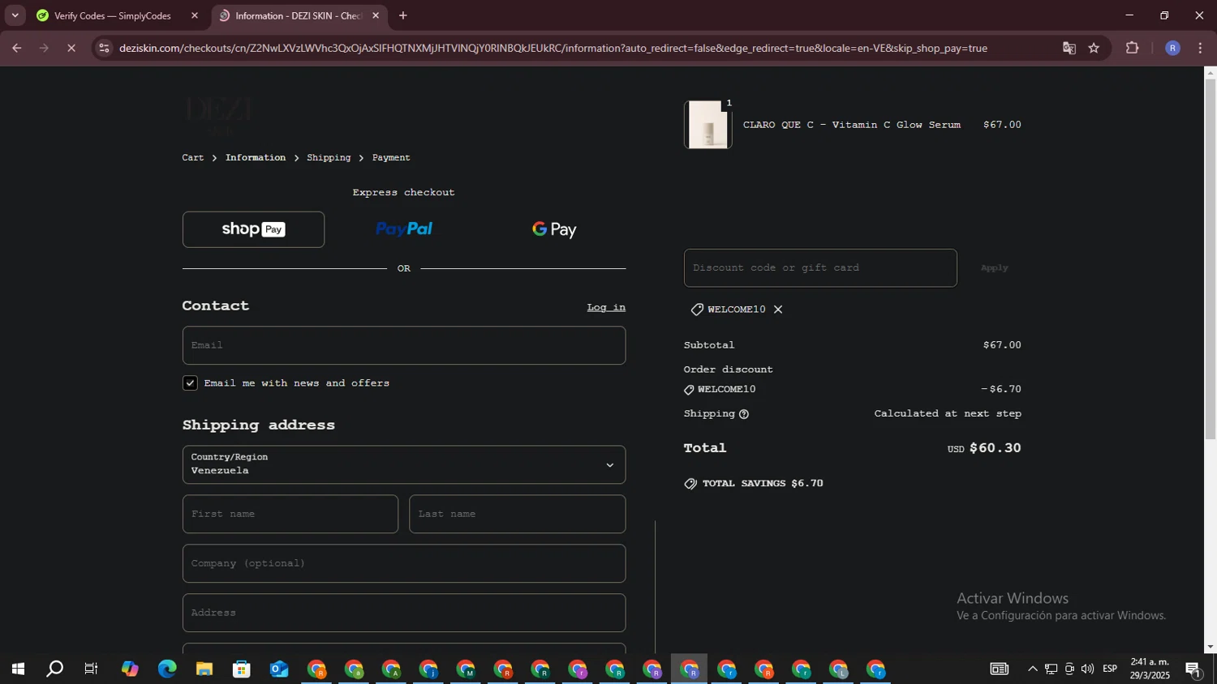Click the scrollbar down arrow

1210,647
